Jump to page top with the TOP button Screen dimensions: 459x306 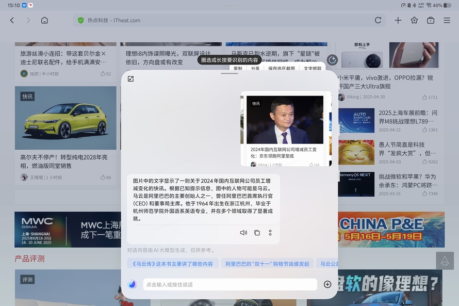click(445, 261)
